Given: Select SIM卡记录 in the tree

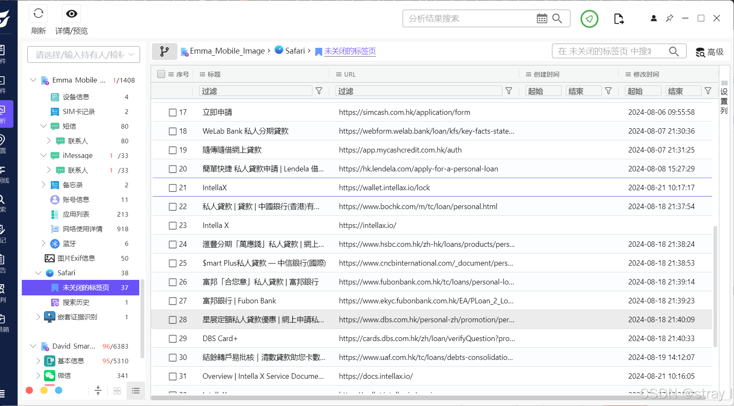Looking at the screenshot, I should point(79,112).
